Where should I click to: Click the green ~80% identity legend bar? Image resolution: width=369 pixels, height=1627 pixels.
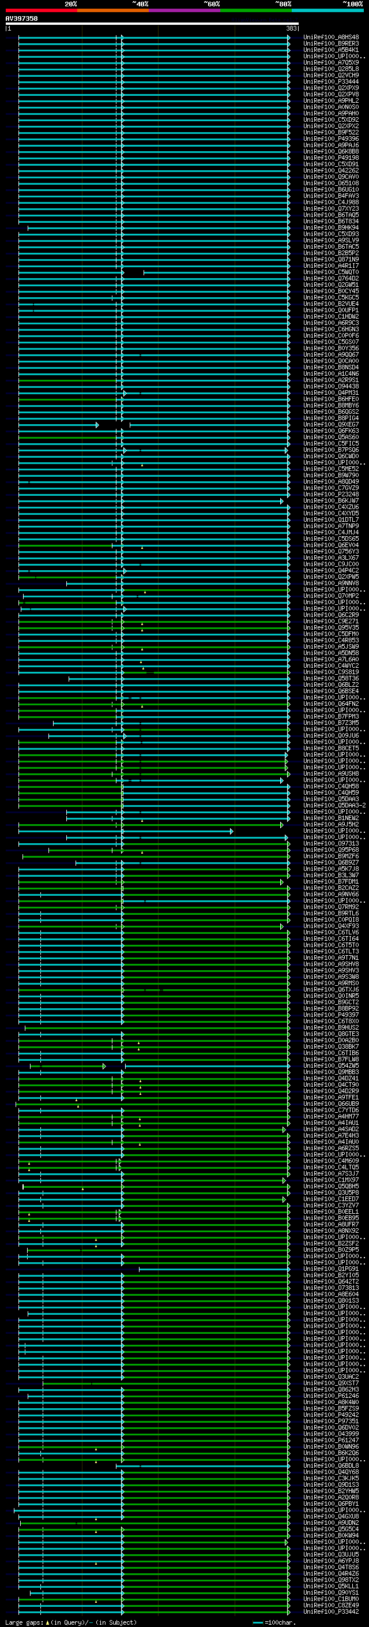pyautogui.click(x=256, y=10)
